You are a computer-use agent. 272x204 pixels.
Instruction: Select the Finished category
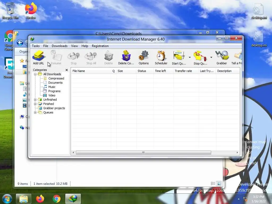click(48, 104)
